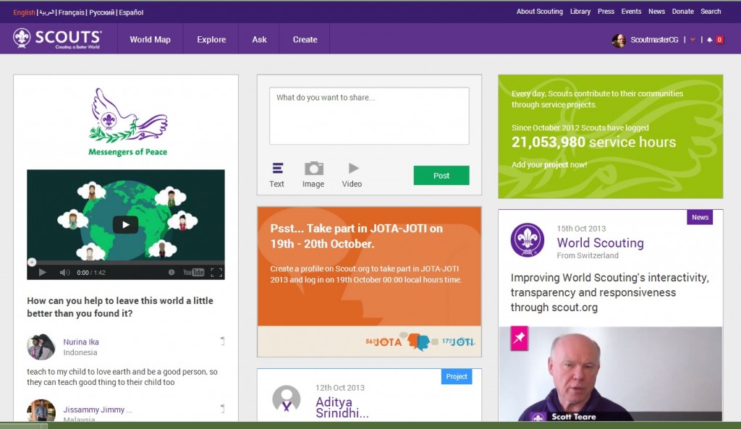This screenshot has height=429, width=741.
Task: Open Aditya Srinidhi's default avatar
Action: (287, 400)
